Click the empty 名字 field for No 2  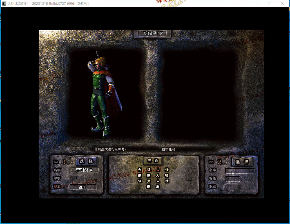point(239,170)
